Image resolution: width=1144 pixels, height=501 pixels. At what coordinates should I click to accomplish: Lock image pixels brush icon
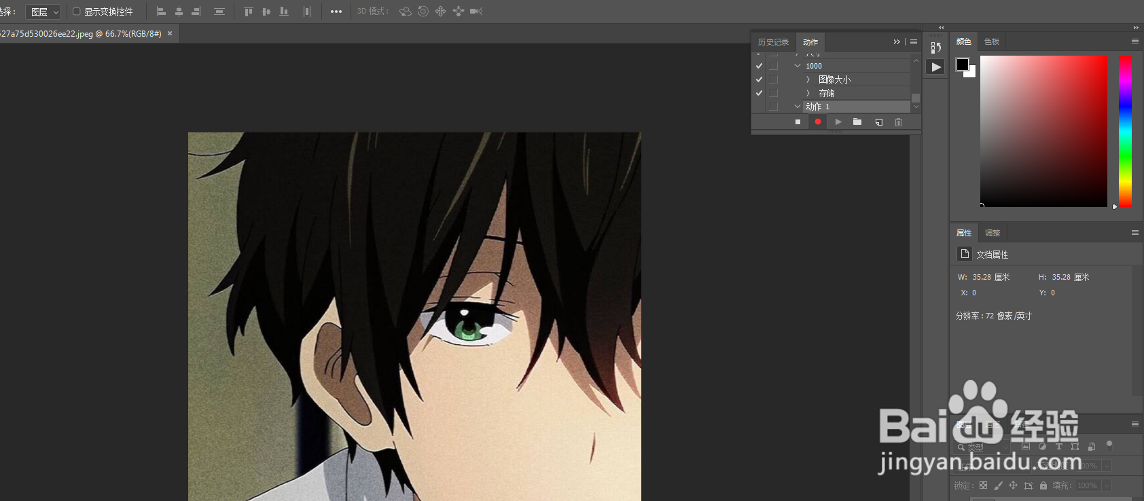998,485
